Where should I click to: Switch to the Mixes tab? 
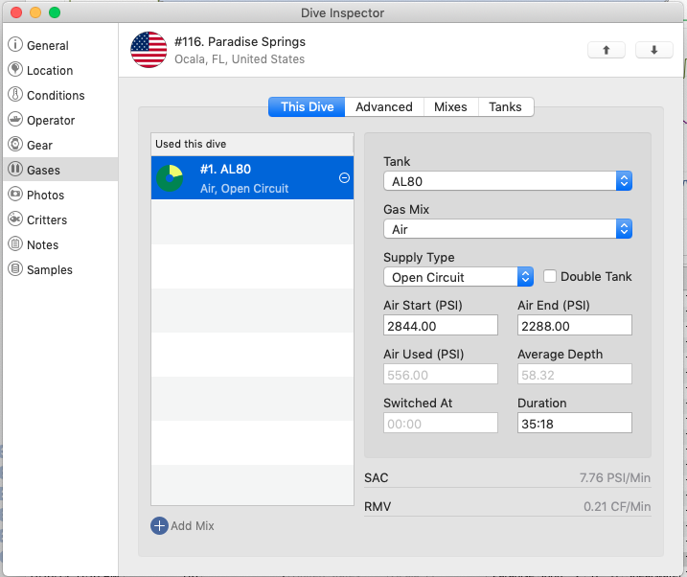coord(450,107)
